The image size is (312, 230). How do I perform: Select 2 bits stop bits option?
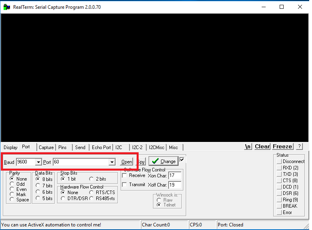(x=91, y=179)
